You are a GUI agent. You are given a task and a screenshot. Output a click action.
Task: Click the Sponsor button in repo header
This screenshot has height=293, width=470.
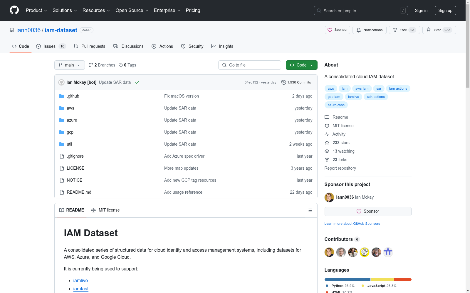(x=338, y=30)
